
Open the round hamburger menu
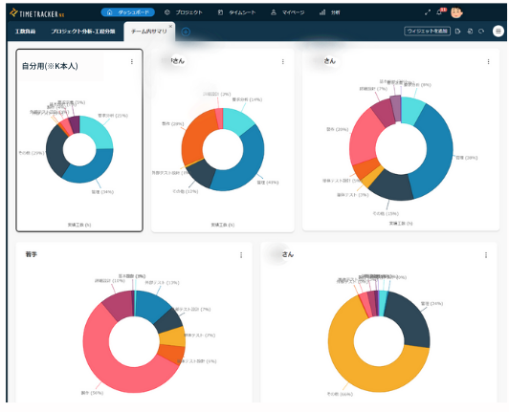(x=498, y=32)
